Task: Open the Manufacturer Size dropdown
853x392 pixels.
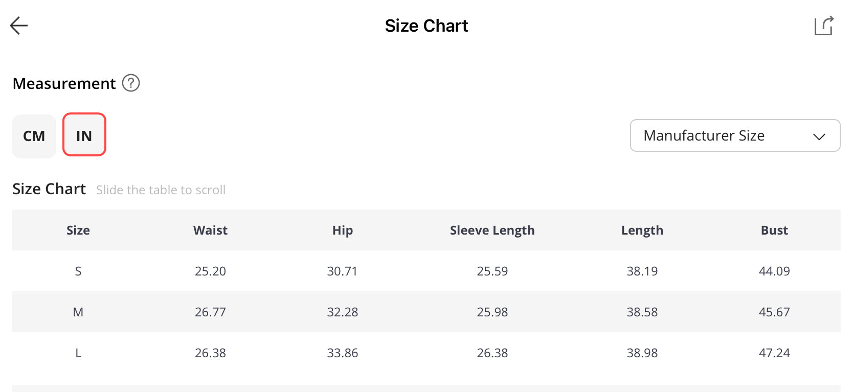Action: click(x=735, y=135)
